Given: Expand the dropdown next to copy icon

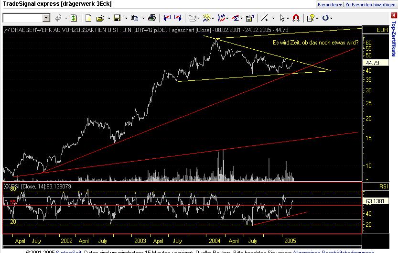Looking at the screenshot, I should pos(143,18).
